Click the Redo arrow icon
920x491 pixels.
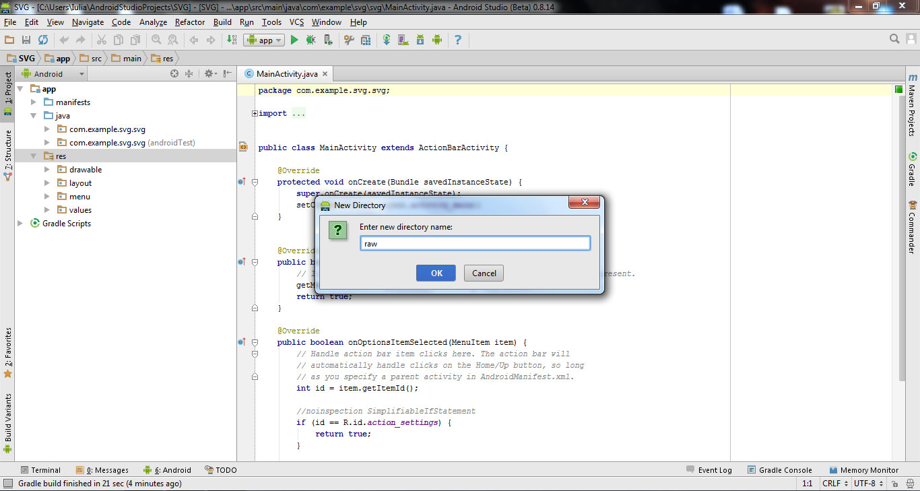80,40
